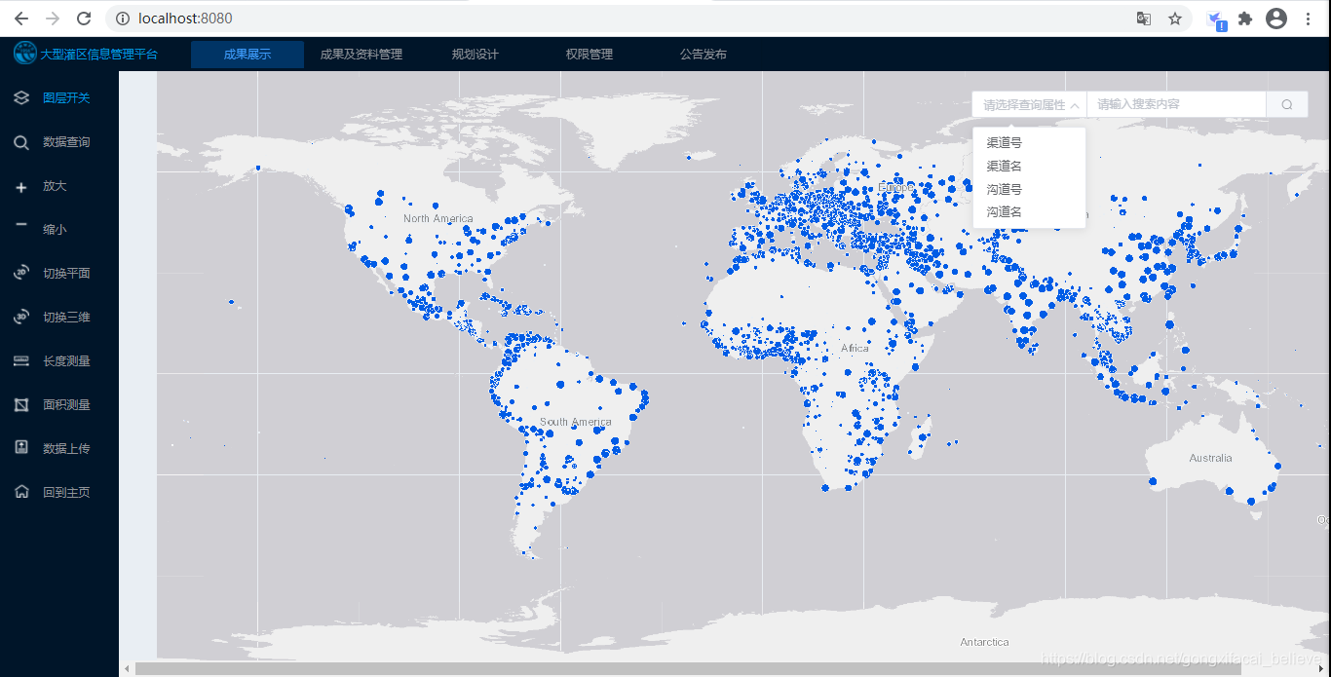Click the data upload icon
This screenshot has height=677, width=1331.
[21, 448]
